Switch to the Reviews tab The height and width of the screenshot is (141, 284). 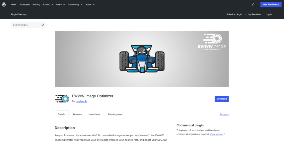pyautogui.click(x=77, y=114)
